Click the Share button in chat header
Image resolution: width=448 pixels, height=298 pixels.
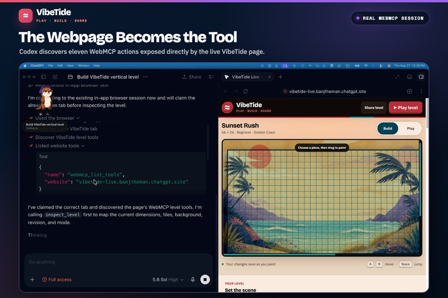tap(192, 77)
